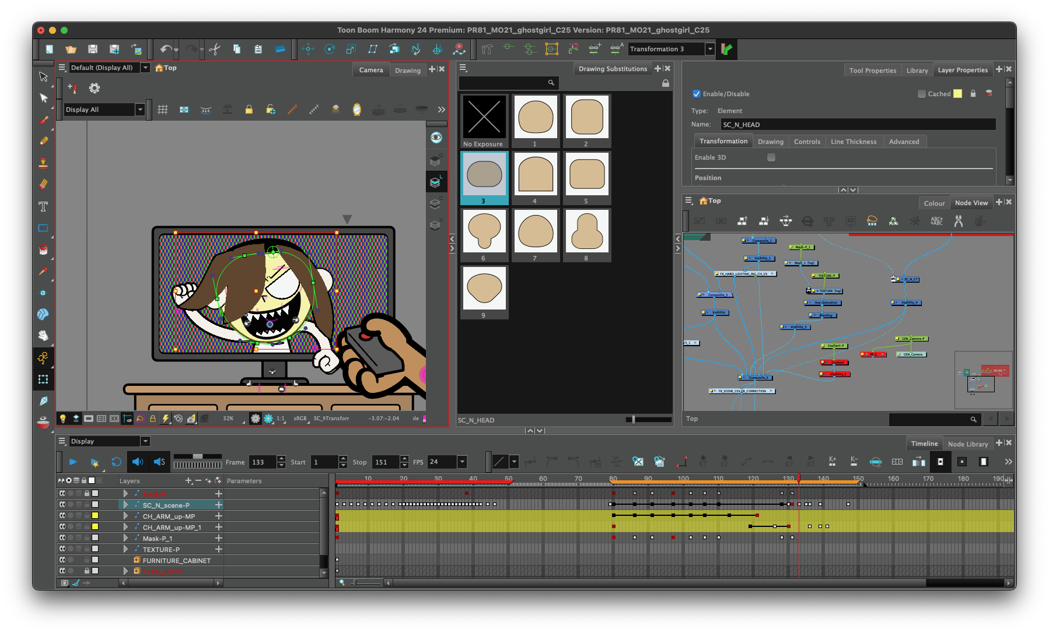1049x633 pixels.
Task: Open the Line Thickness tab in Layer Properties
Action: pos(854,142)
